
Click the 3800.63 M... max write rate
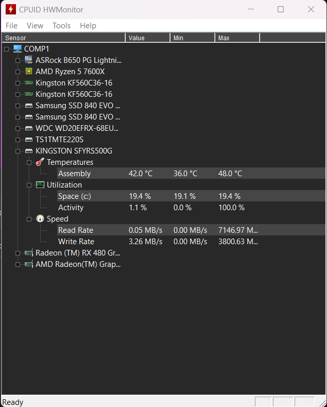238,242
